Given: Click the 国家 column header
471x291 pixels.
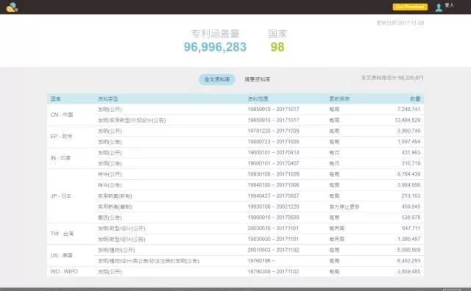Looking at the screenshot, I should 56,98.
